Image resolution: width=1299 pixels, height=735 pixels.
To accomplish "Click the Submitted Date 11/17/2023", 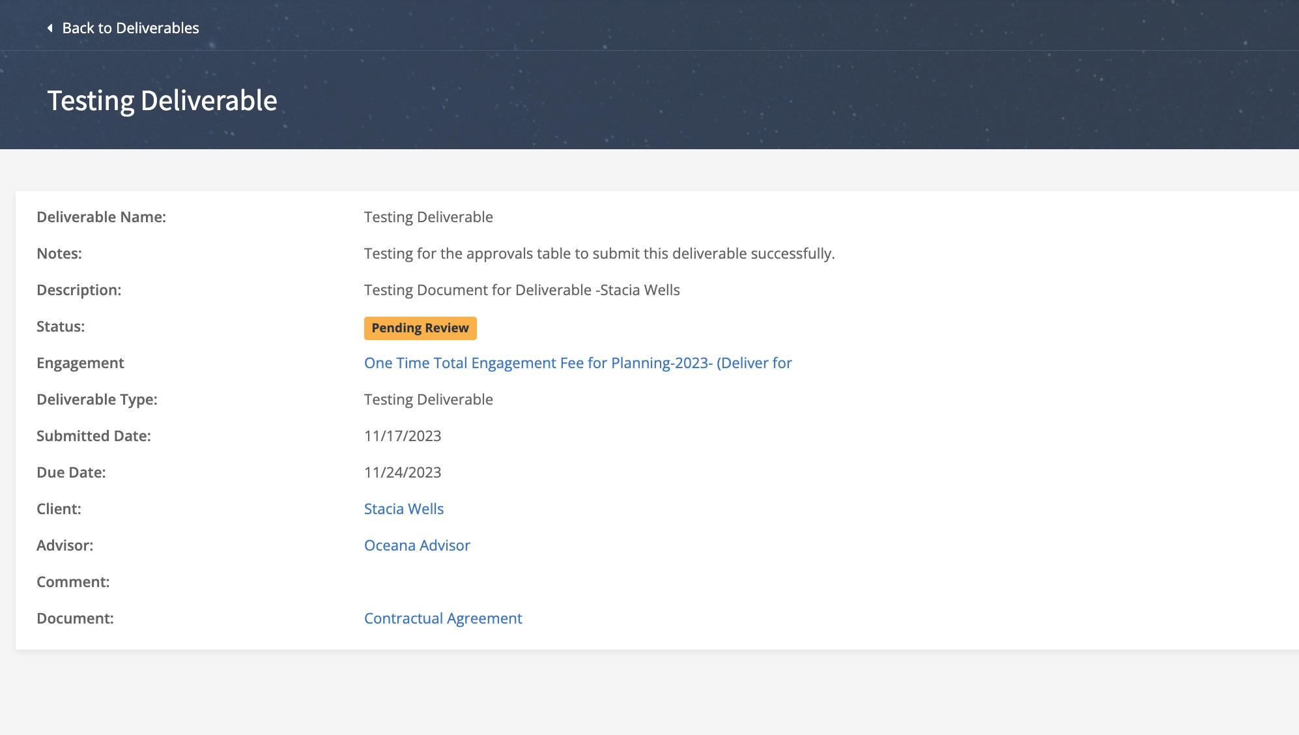I will 402,436.
